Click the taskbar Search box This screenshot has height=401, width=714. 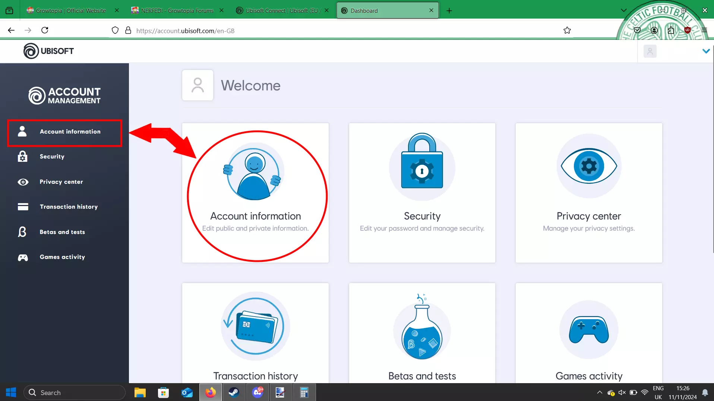pyautogui.click(x=75, y=392)
